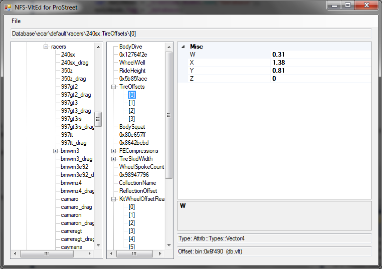The width and height of the screenshot is (382, 269).
Task: Collapse the TireOffsets node
Action: click(x=114, y=87)
